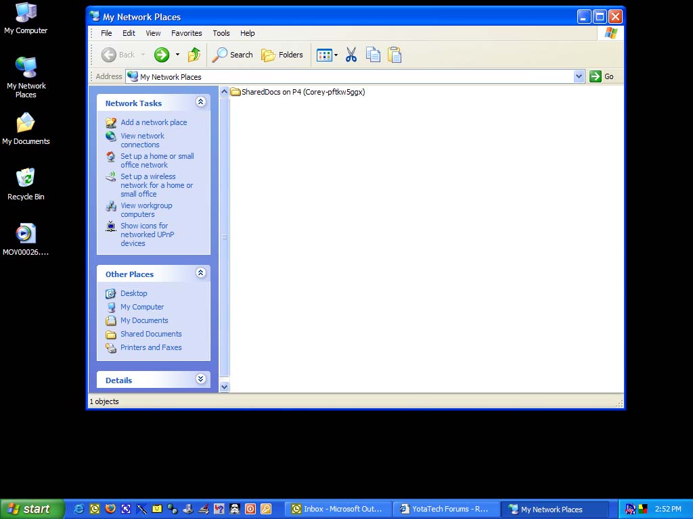Click the stormtrooper Quick Launch icon

pos(235,509)
